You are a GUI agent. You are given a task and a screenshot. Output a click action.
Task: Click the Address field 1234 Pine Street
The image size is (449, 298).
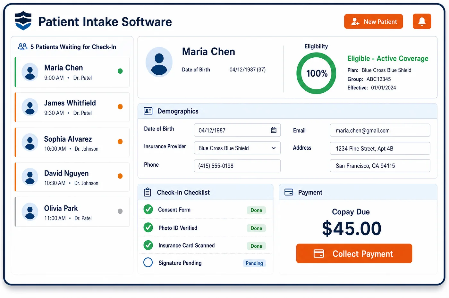tap(380, 148)
